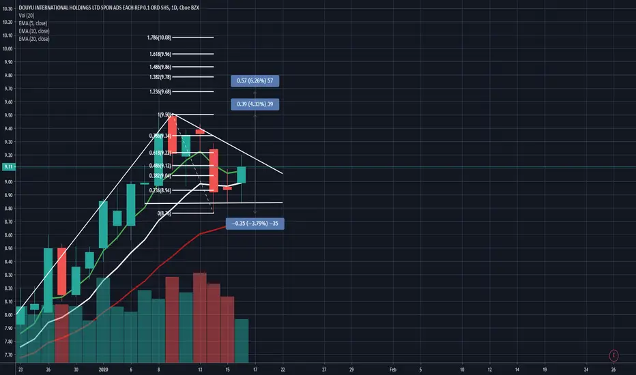Click the current price label 9.11

tap(8, 166)
